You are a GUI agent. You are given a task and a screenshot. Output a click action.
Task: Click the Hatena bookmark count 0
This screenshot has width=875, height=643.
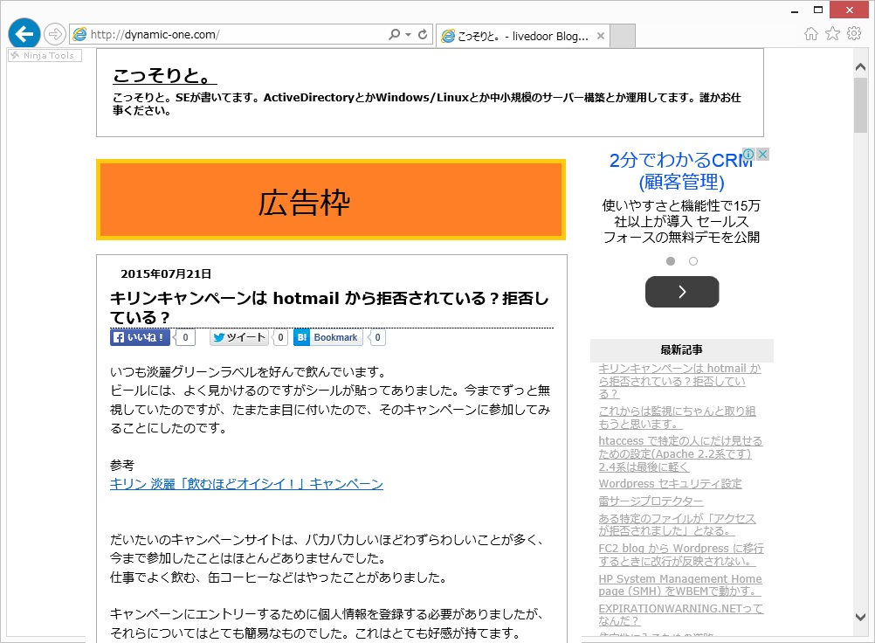coord(376,337)
